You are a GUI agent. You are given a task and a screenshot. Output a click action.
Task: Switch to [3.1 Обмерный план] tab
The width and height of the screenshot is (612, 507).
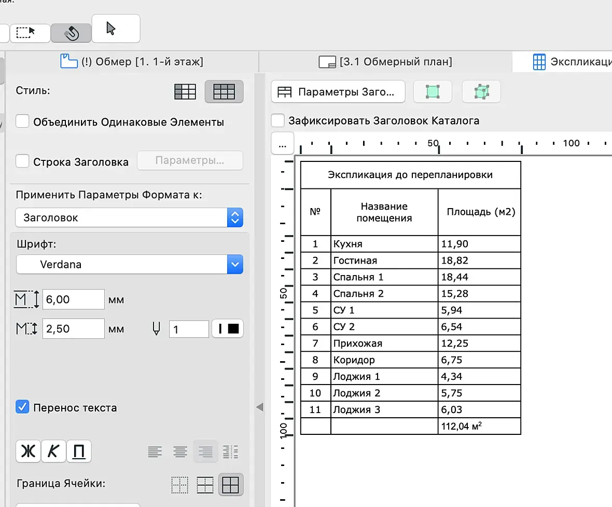tap(386, 62)
